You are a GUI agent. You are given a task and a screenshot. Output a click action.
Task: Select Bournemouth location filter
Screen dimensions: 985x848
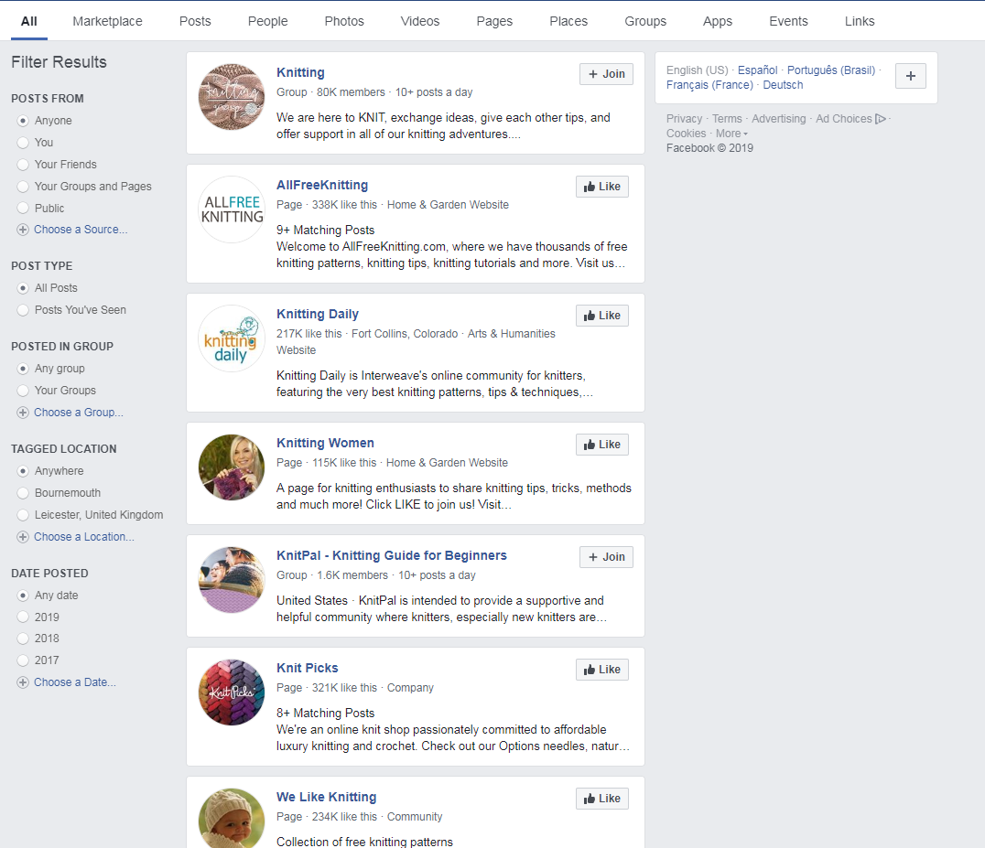tap(23, 493)
